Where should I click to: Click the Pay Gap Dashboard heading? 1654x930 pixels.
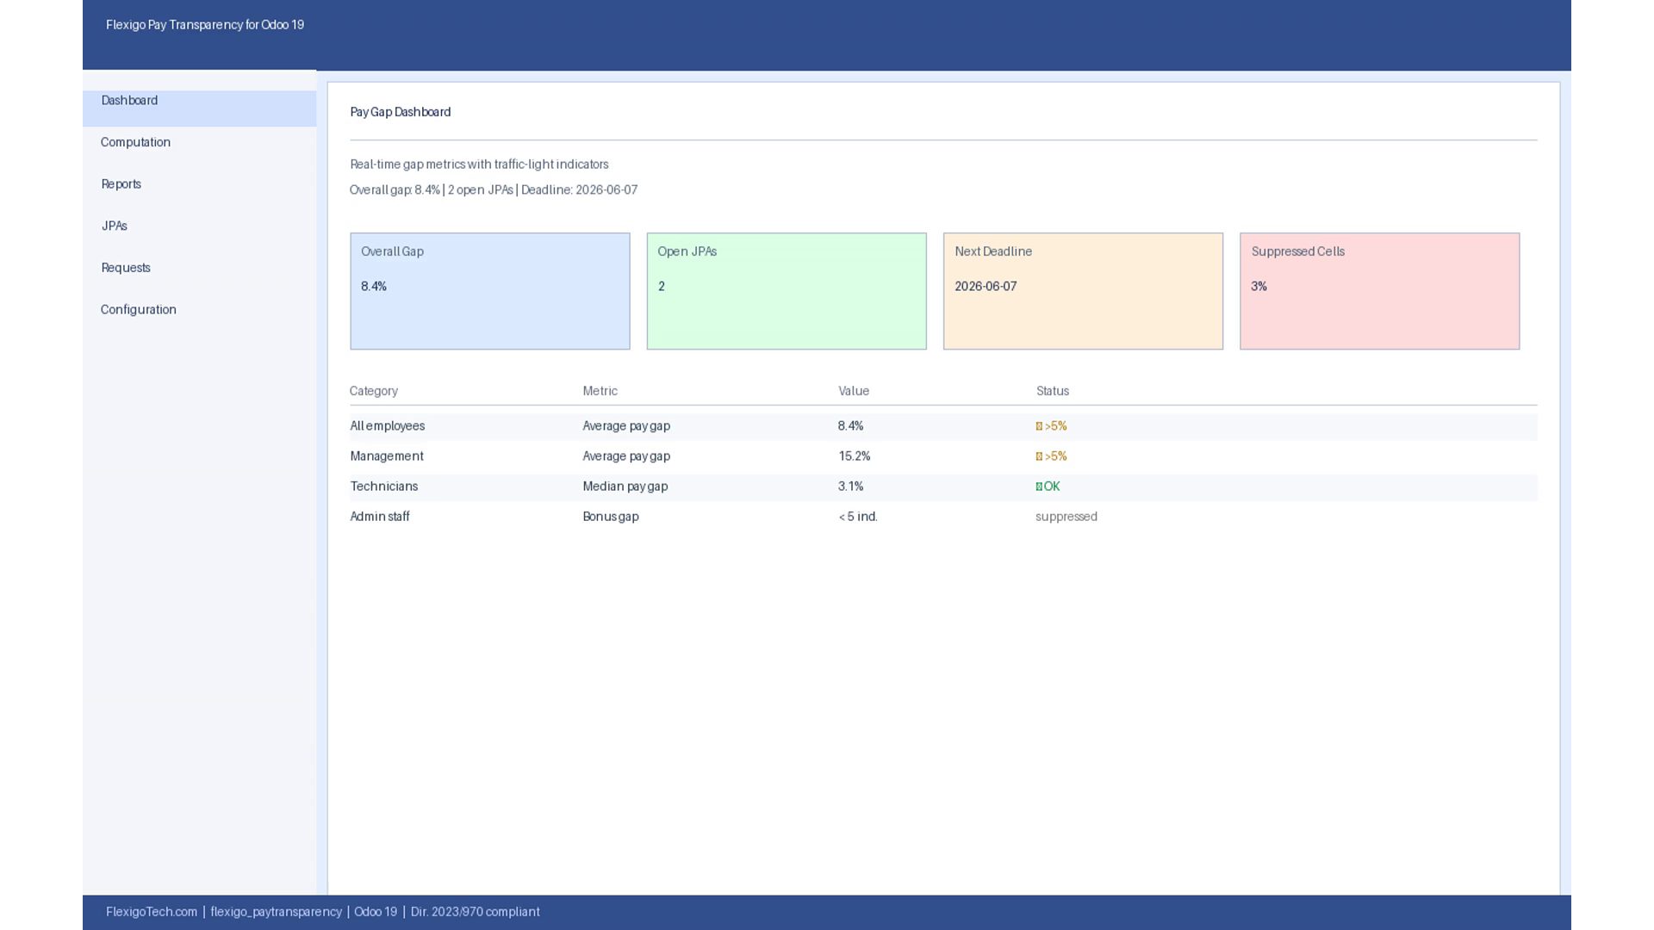click(401, 112)
